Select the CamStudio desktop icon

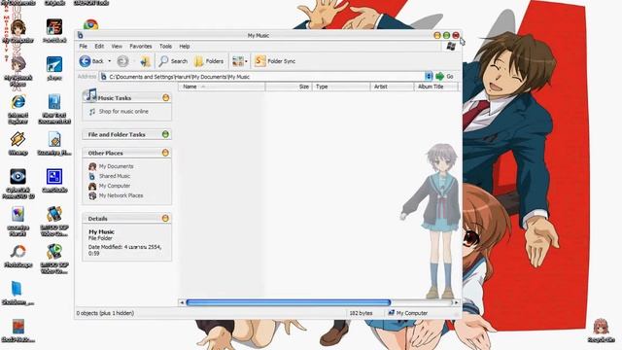pyautogui.click(x=54, y=181)
